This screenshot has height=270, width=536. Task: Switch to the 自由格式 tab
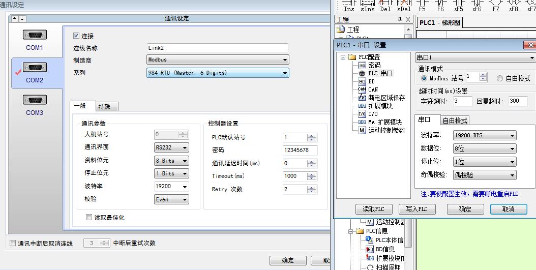click(455, 121)
